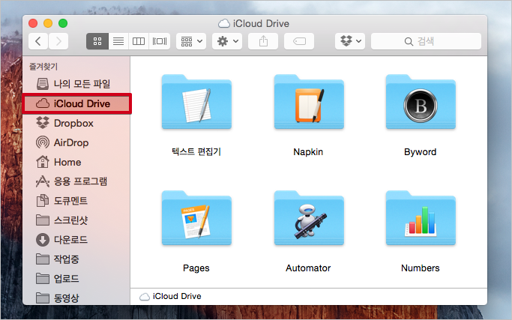The height and width of the screenshot is (320, 512).
Task: Click in the 검색 search field
Action: (x=426, y=41)
